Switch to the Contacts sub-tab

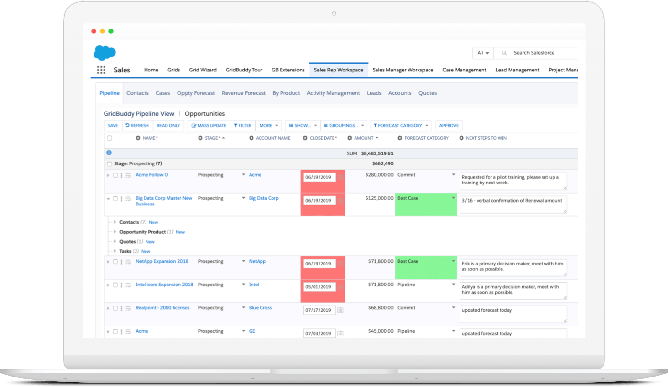[137, 93]
